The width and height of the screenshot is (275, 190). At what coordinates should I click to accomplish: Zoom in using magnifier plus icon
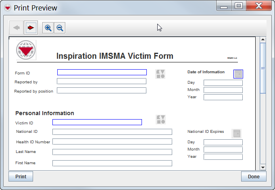(48, 28)
